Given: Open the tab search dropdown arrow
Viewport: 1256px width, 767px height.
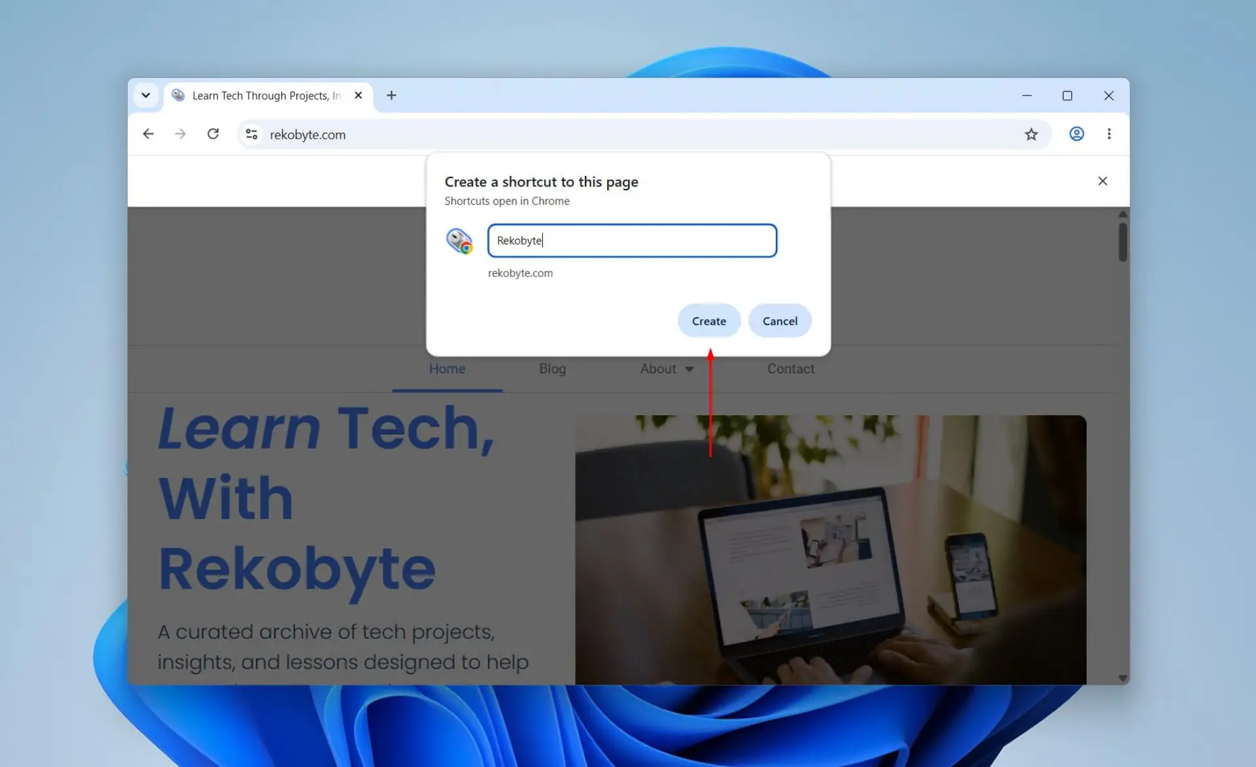Looking at the screenshot, I should click(146, 95).
